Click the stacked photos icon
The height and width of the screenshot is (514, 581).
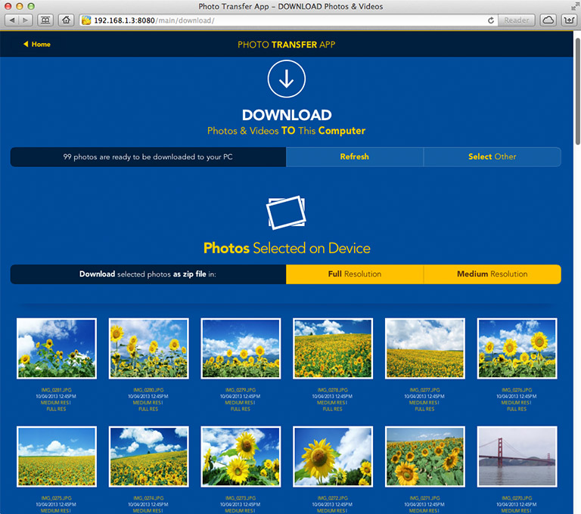[286, 212]
